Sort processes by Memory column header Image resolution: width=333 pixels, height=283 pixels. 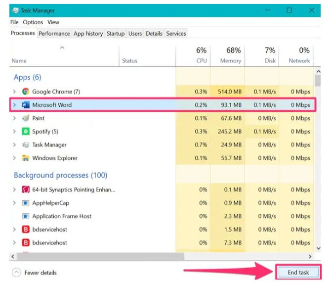227,55
